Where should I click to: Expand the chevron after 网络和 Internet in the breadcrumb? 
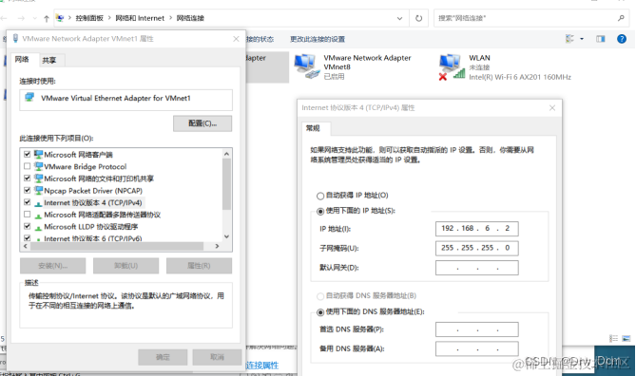170,18
